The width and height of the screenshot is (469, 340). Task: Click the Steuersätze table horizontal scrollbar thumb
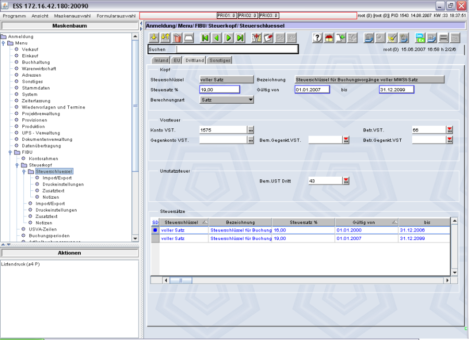(181, 281)
